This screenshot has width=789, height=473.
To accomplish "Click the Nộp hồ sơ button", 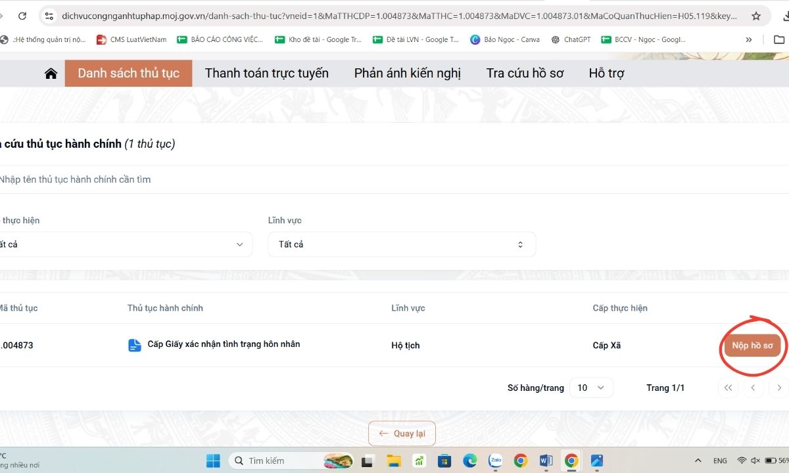I will pos(752,346).
